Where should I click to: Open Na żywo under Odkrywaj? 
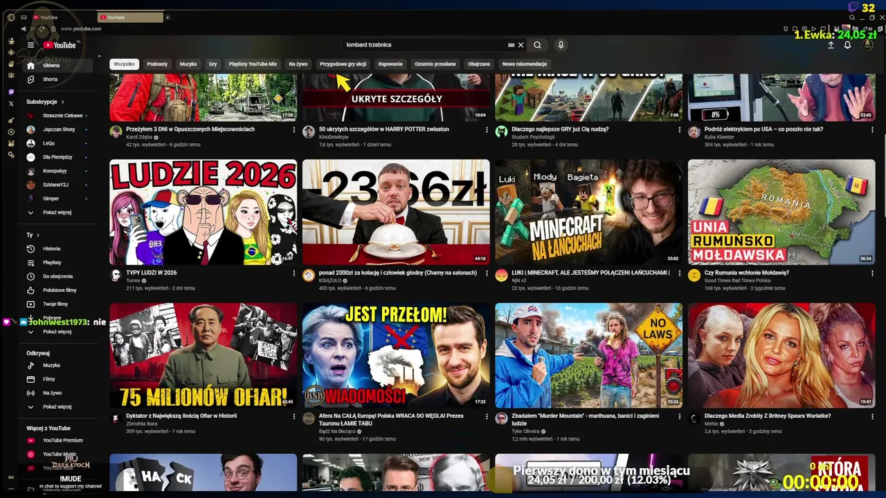click(x=57, y=393)
